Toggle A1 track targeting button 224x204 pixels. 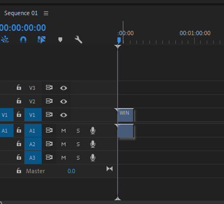[x=33, y=130]
